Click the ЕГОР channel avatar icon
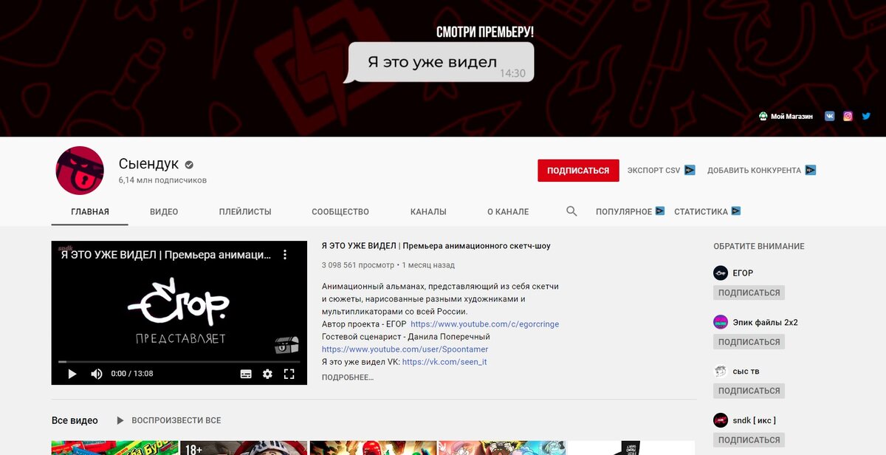The image size is (886, 455). 721,273
